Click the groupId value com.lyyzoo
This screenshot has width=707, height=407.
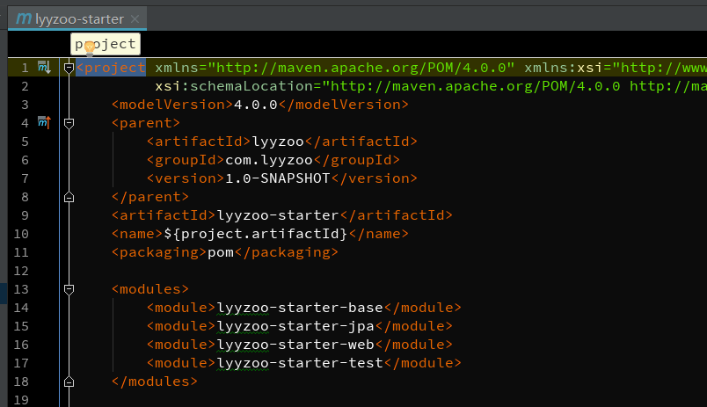pyautogui.click(x=269, y=160)
